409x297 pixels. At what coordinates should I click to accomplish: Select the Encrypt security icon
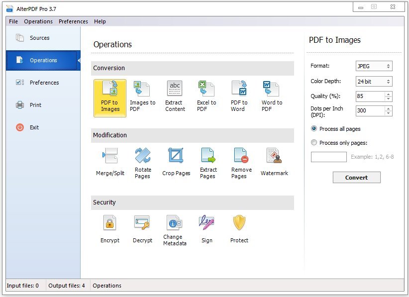(110, 229)
